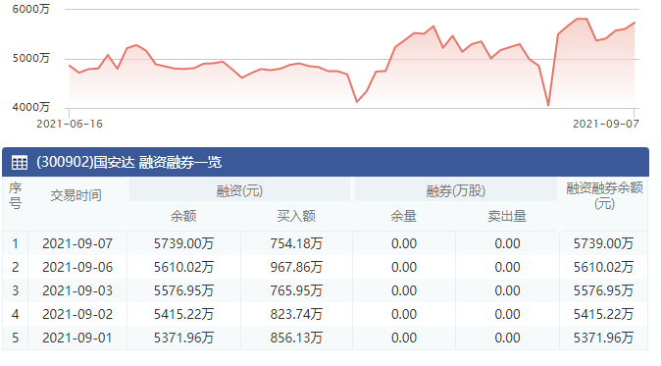The width and height of the screenshot is (661, 366).
Task: Click the 5000万 y-axis label
Action: [30, 58]
